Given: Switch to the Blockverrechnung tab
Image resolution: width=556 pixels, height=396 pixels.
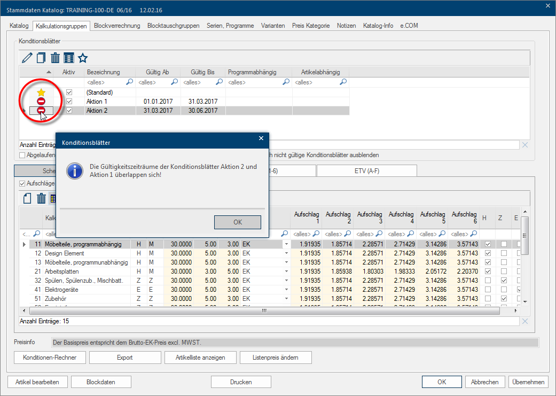Looking at the screenshot, I should coord(117,26).
